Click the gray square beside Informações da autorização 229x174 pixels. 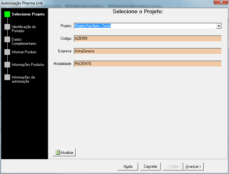(x=7, y=77)
